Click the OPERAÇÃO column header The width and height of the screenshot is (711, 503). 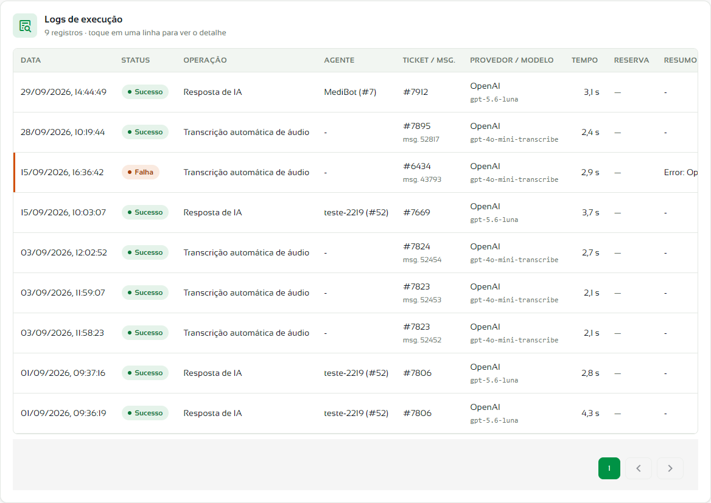205,60
